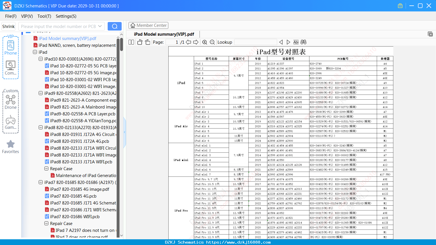Collapse Repair Case under iPad7
Viewport: 436px width, 245px height.
click(x=46, y=224)
